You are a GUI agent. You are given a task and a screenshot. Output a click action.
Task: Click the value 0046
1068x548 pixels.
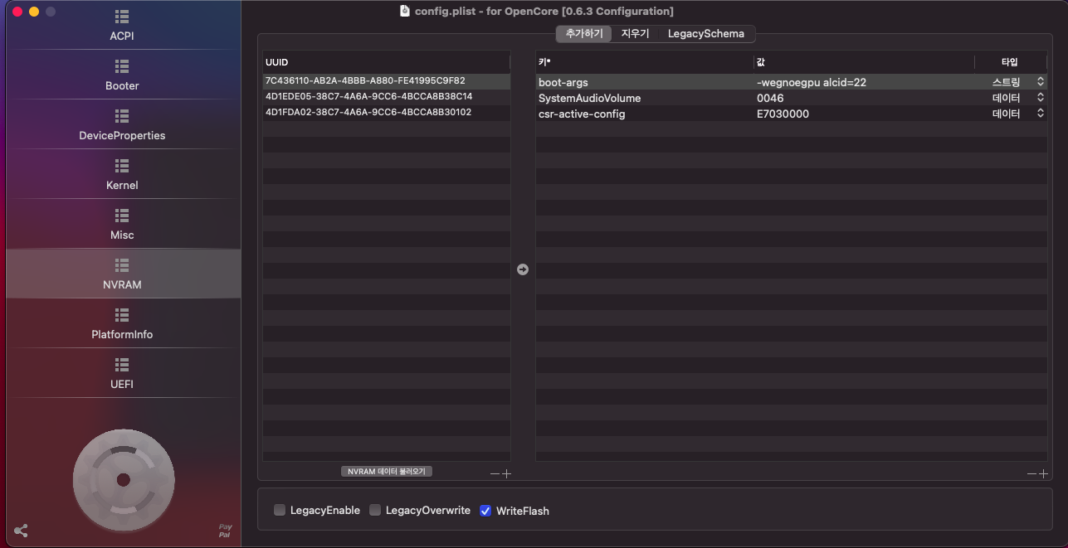(770, 98)
